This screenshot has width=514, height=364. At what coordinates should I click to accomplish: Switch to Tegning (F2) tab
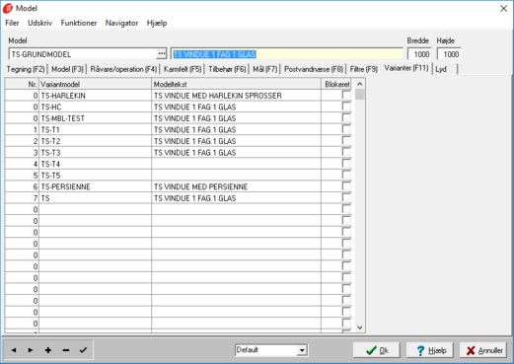click(x=26, y=69)
